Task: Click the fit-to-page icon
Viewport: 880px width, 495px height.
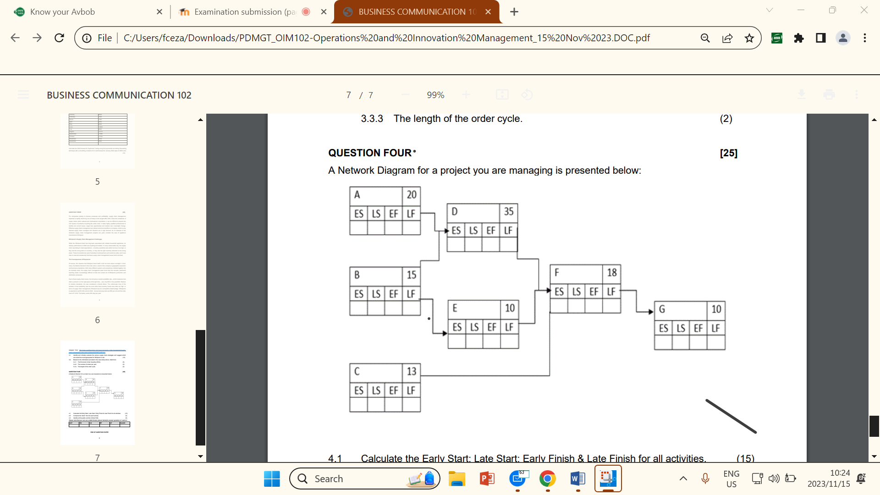Action: [502, 94]
